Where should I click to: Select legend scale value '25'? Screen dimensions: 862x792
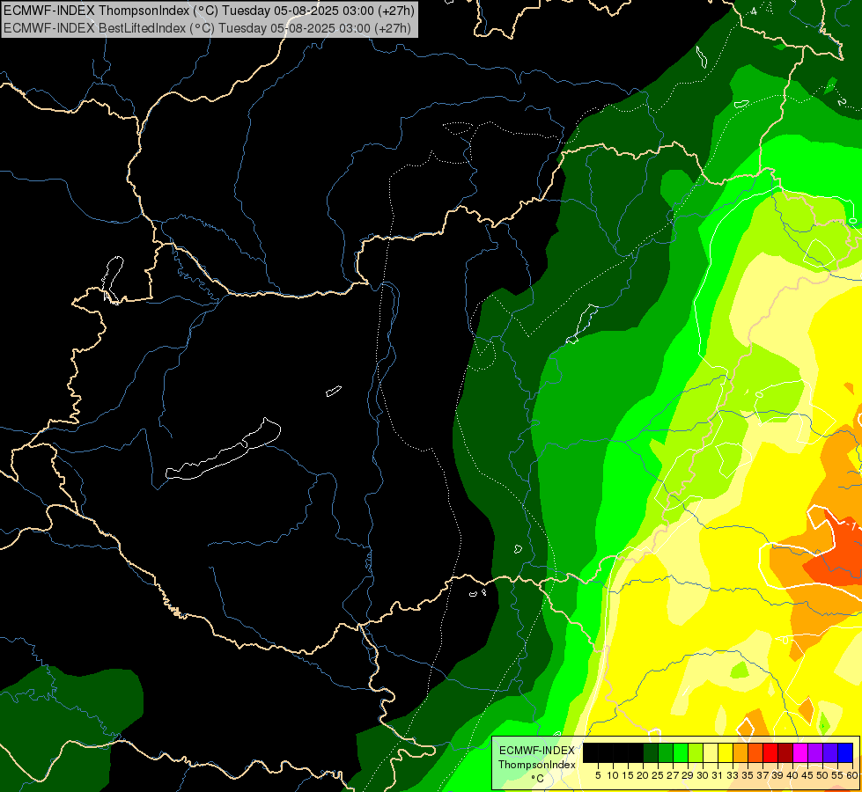point(658,775)
